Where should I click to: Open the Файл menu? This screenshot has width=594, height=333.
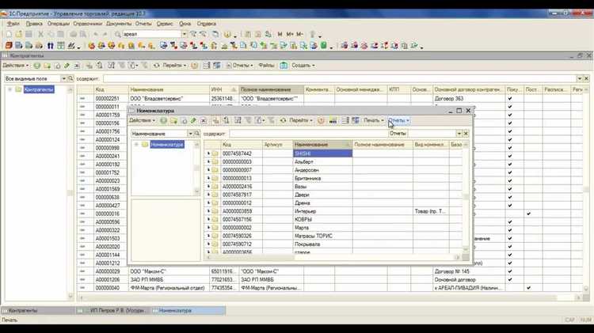click(x=13, y=24)
